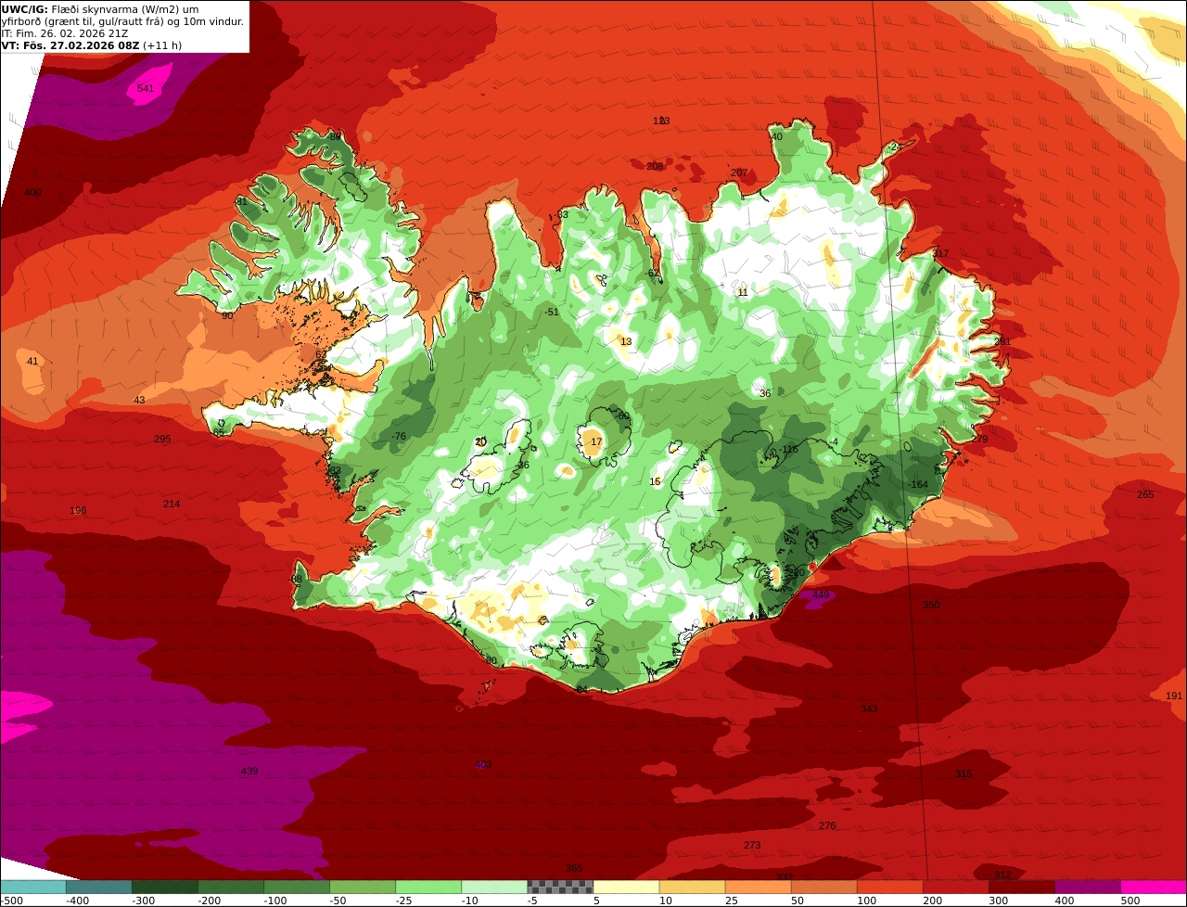This screenshot has width=1187, height=907.
Task: Click the 43 value west of Iceland
Action: tap(139, 400)
